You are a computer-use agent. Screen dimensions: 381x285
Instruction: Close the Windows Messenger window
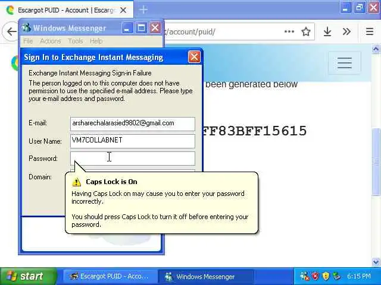coord(155,28)
